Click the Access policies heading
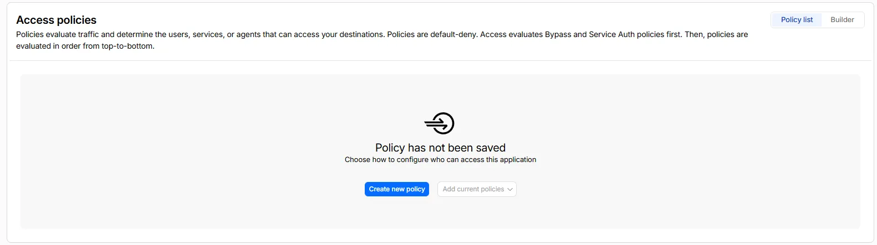This screenshot has height=245, width=877. (x=57, y=20)
